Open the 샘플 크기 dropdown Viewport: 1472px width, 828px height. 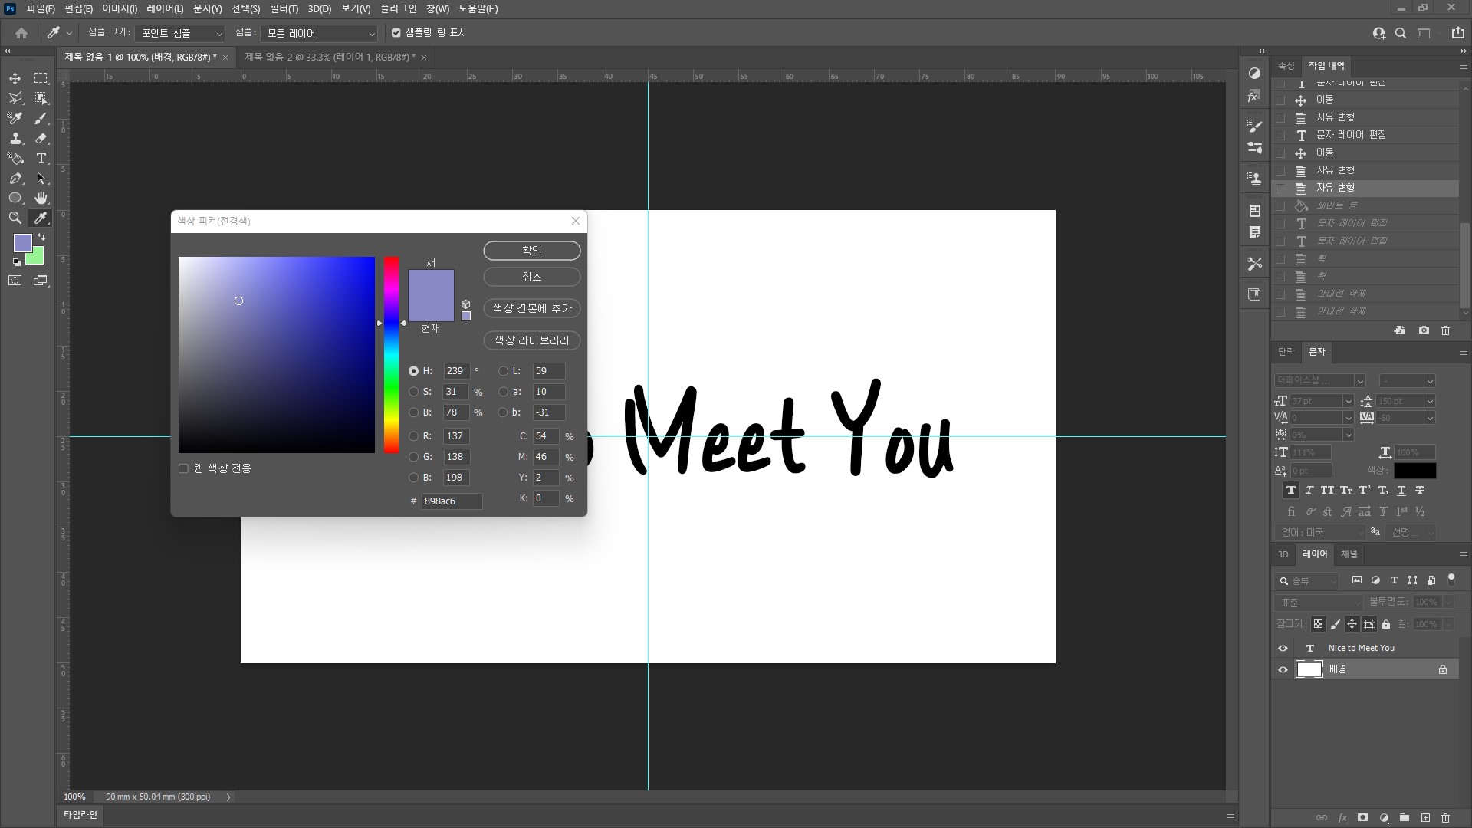(181, 34)
